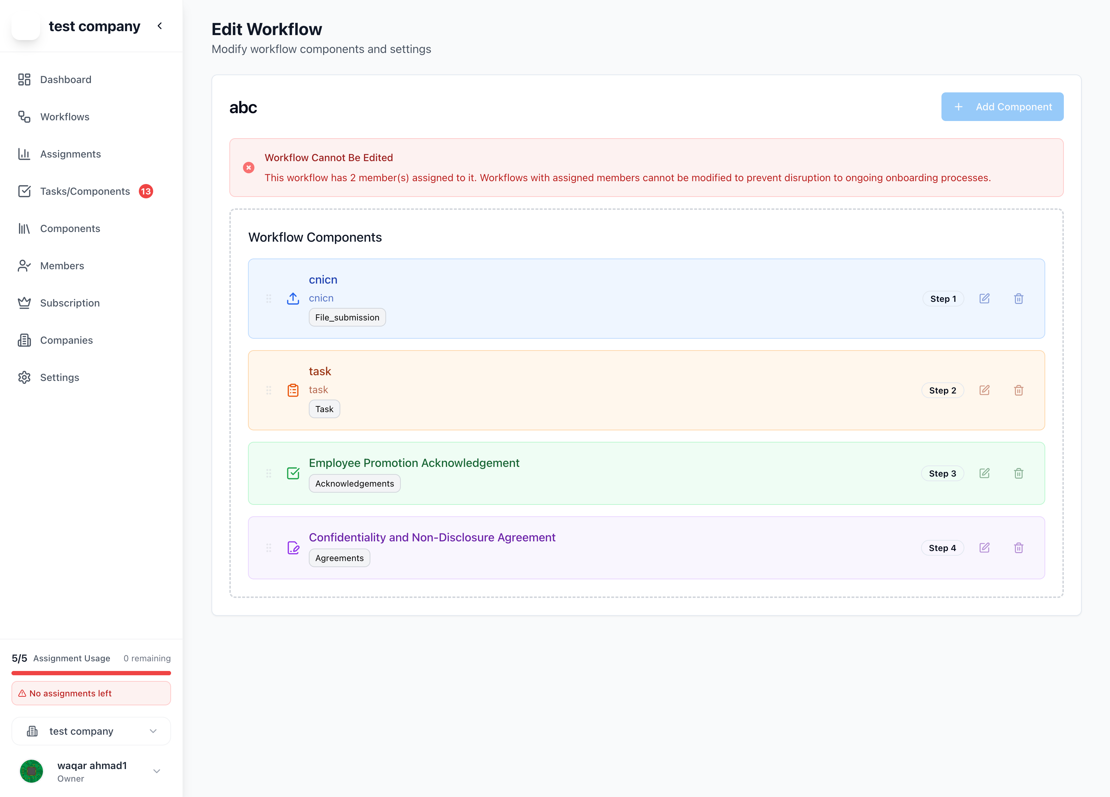Viewport: 1110px width, 797px height.
Task: Open the Dashboard menu entry
Action: [x=65, y=79]
